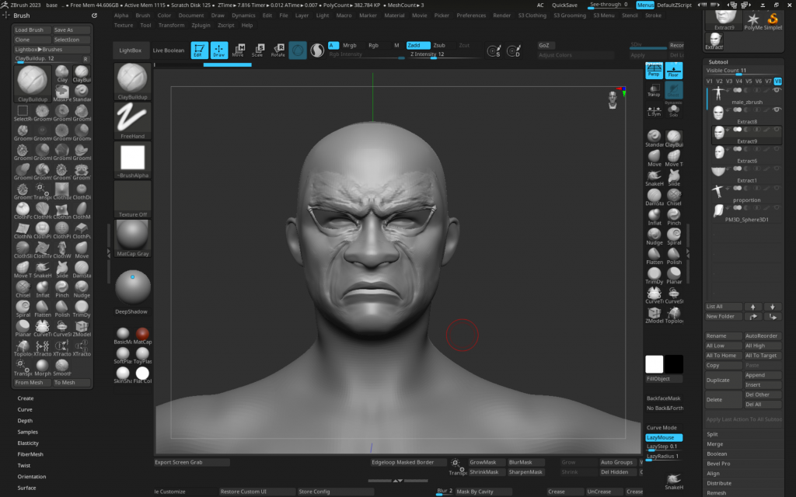This screenshot has height=497, width=796.
Task: Toggle visibility of male_zbrush subtool
Action: click(776, 92)
